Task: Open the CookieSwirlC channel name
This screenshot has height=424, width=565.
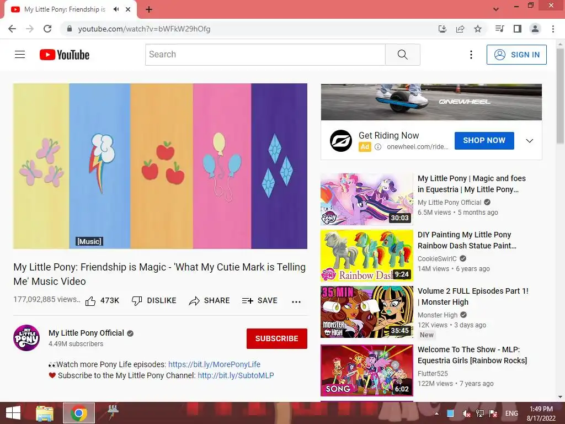Action: coord(437,258)
